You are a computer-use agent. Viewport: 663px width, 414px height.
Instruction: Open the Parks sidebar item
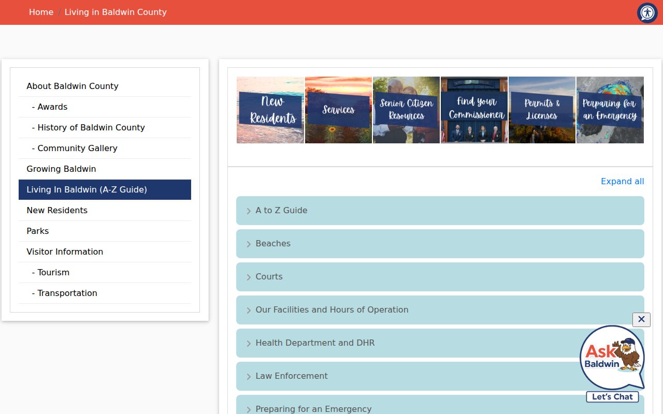pyautogui.click(x=105, y=231)
